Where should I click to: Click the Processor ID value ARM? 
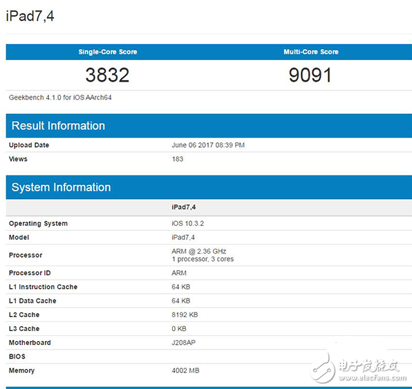point(179,273)
